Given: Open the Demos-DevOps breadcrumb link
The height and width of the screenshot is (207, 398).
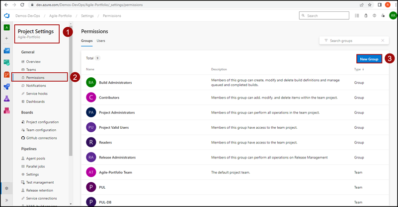Looking at the screenshot, I should [28, 16].
